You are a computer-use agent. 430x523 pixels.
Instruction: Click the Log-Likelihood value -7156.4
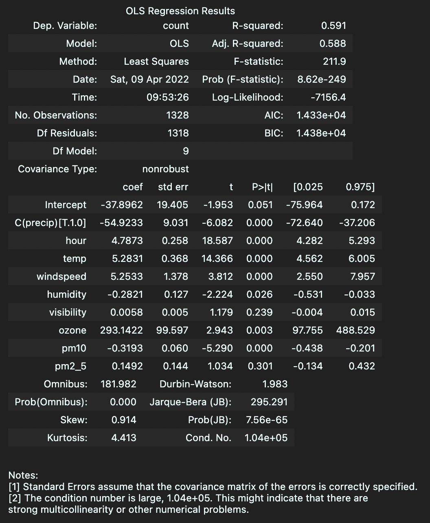point(328,97)
